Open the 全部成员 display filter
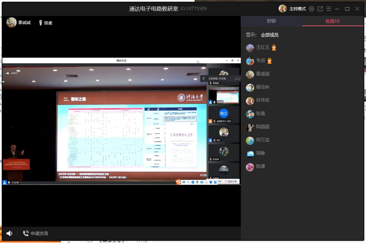366x243 pixels. point(269,35)
